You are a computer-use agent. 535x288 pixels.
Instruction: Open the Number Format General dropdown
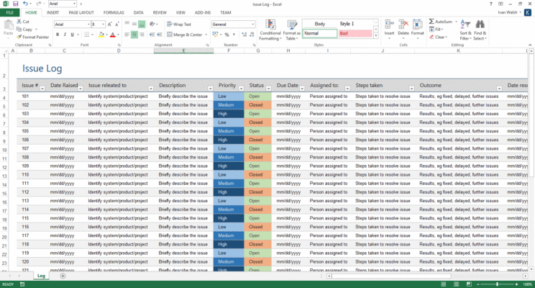pos(253,24)
